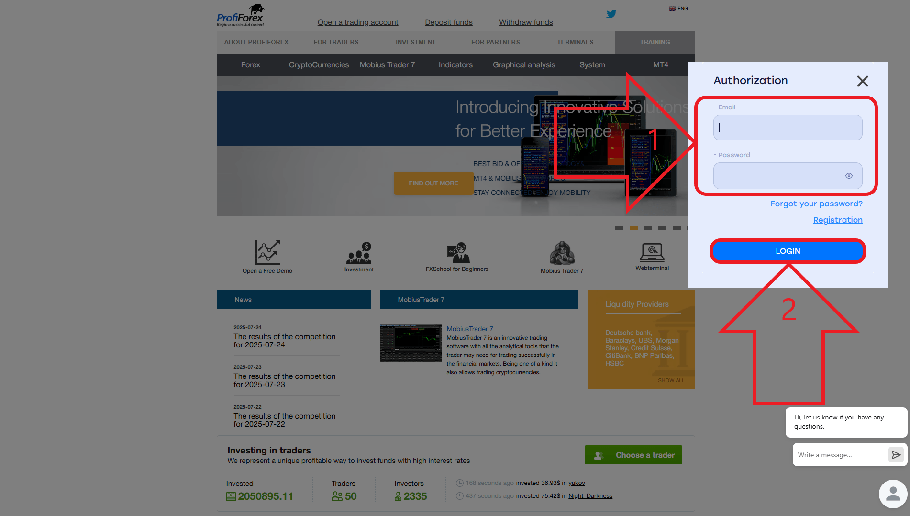The image size is (910, 516).
Task: Open the FOR TRADERS menu
Action: click(336, 42)
